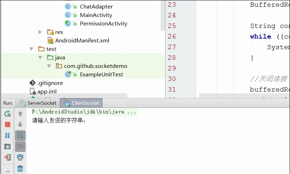Click line number 26 in gutter
The image size is (290, 174).
(172, 36)
